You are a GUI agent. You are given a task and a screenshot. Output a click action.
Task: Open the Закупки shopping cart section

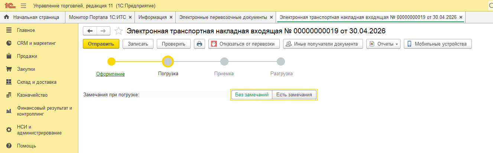tap(26, 69)
